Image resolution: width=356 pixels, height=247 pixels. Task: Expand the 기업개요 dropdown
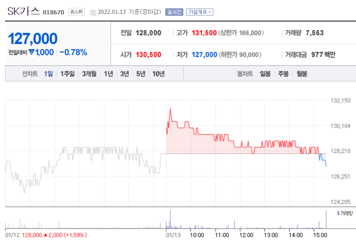click(200, 12)
